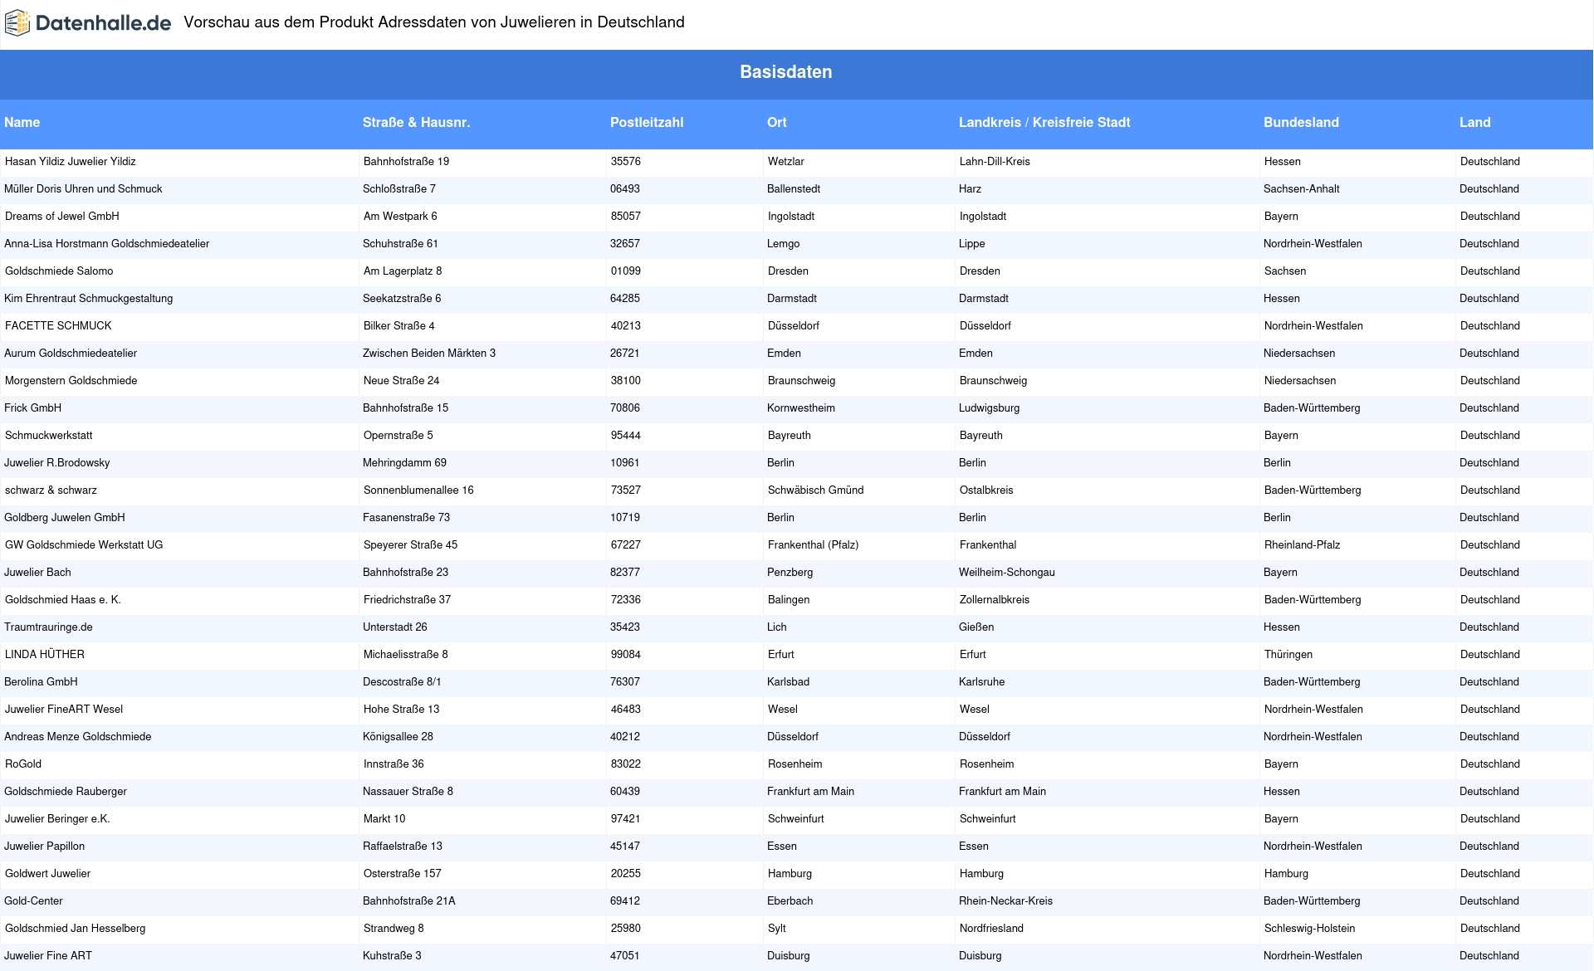The height and width of the screenshot is (971, 1594).
Task: Click Andreas Menze Goldschmiede
Action: 78,737
